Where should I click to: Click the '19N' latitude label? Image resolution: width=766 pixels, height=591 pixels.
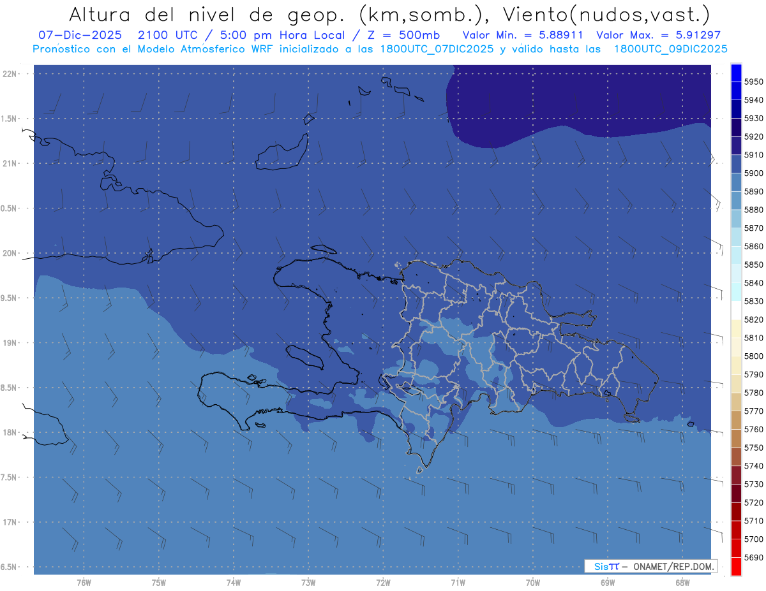point(10,343)
